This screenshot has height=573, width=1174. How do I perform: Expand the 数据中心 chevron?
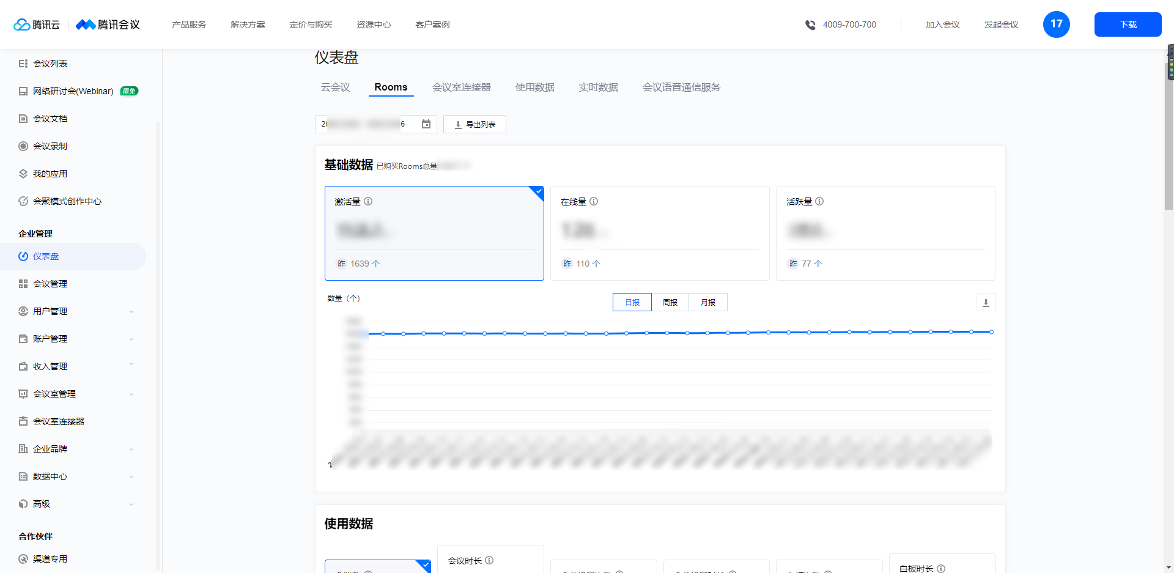tap(131, 477)
